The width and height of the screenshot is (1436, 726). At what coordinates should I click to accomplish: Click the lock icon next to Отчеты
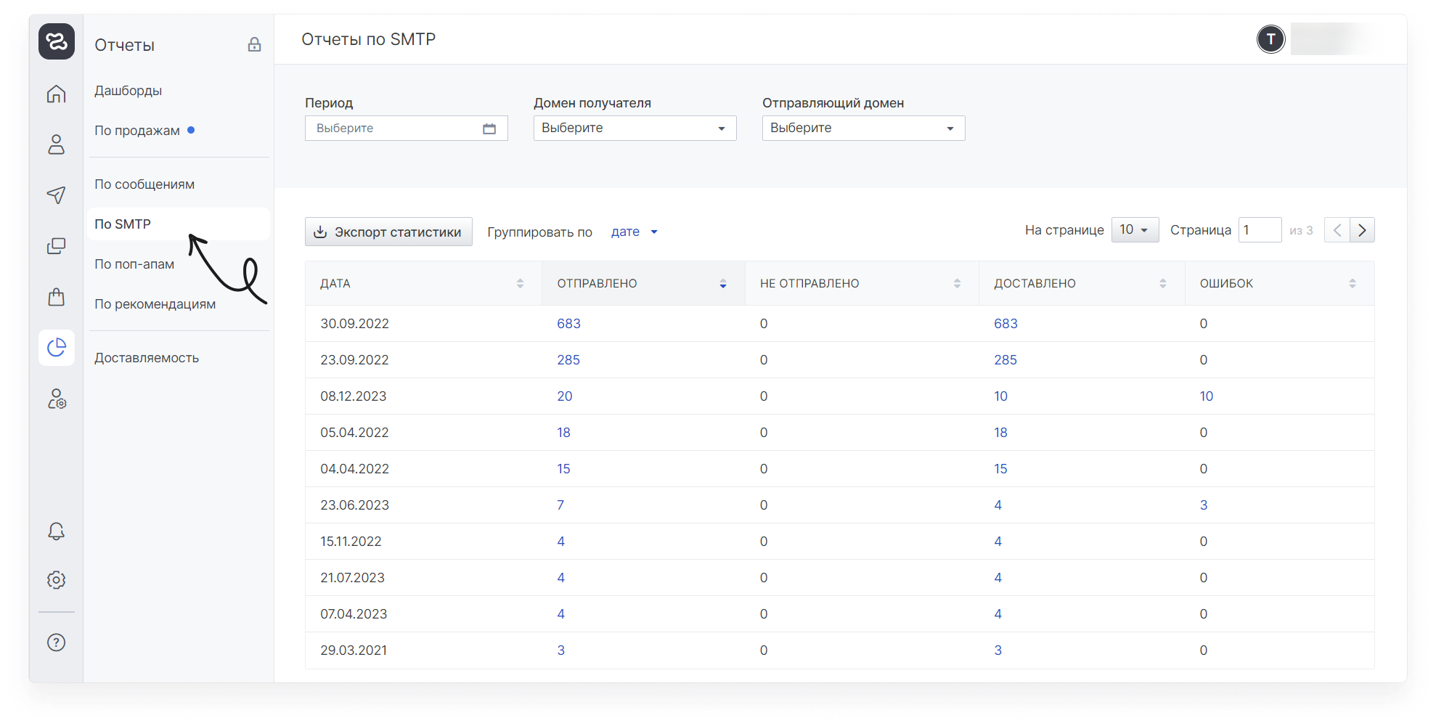(254, 45)
